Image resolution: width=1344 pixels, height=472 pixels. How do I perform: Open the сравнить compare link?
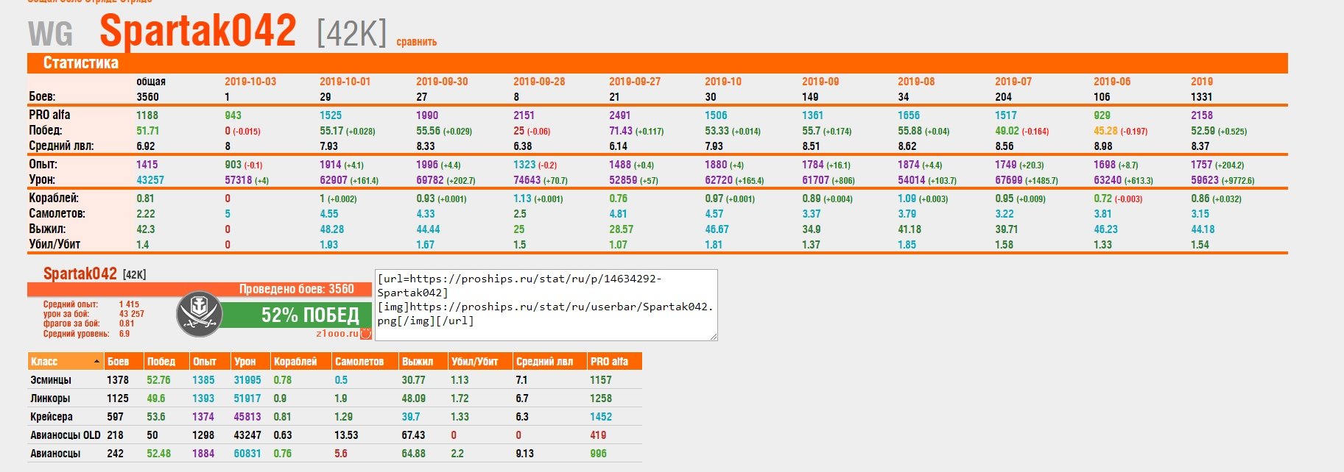[417, 42]
